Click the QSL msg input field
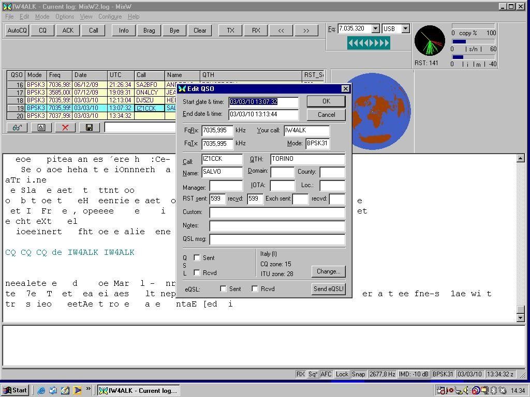530x397 pixels. click(277, 239)
